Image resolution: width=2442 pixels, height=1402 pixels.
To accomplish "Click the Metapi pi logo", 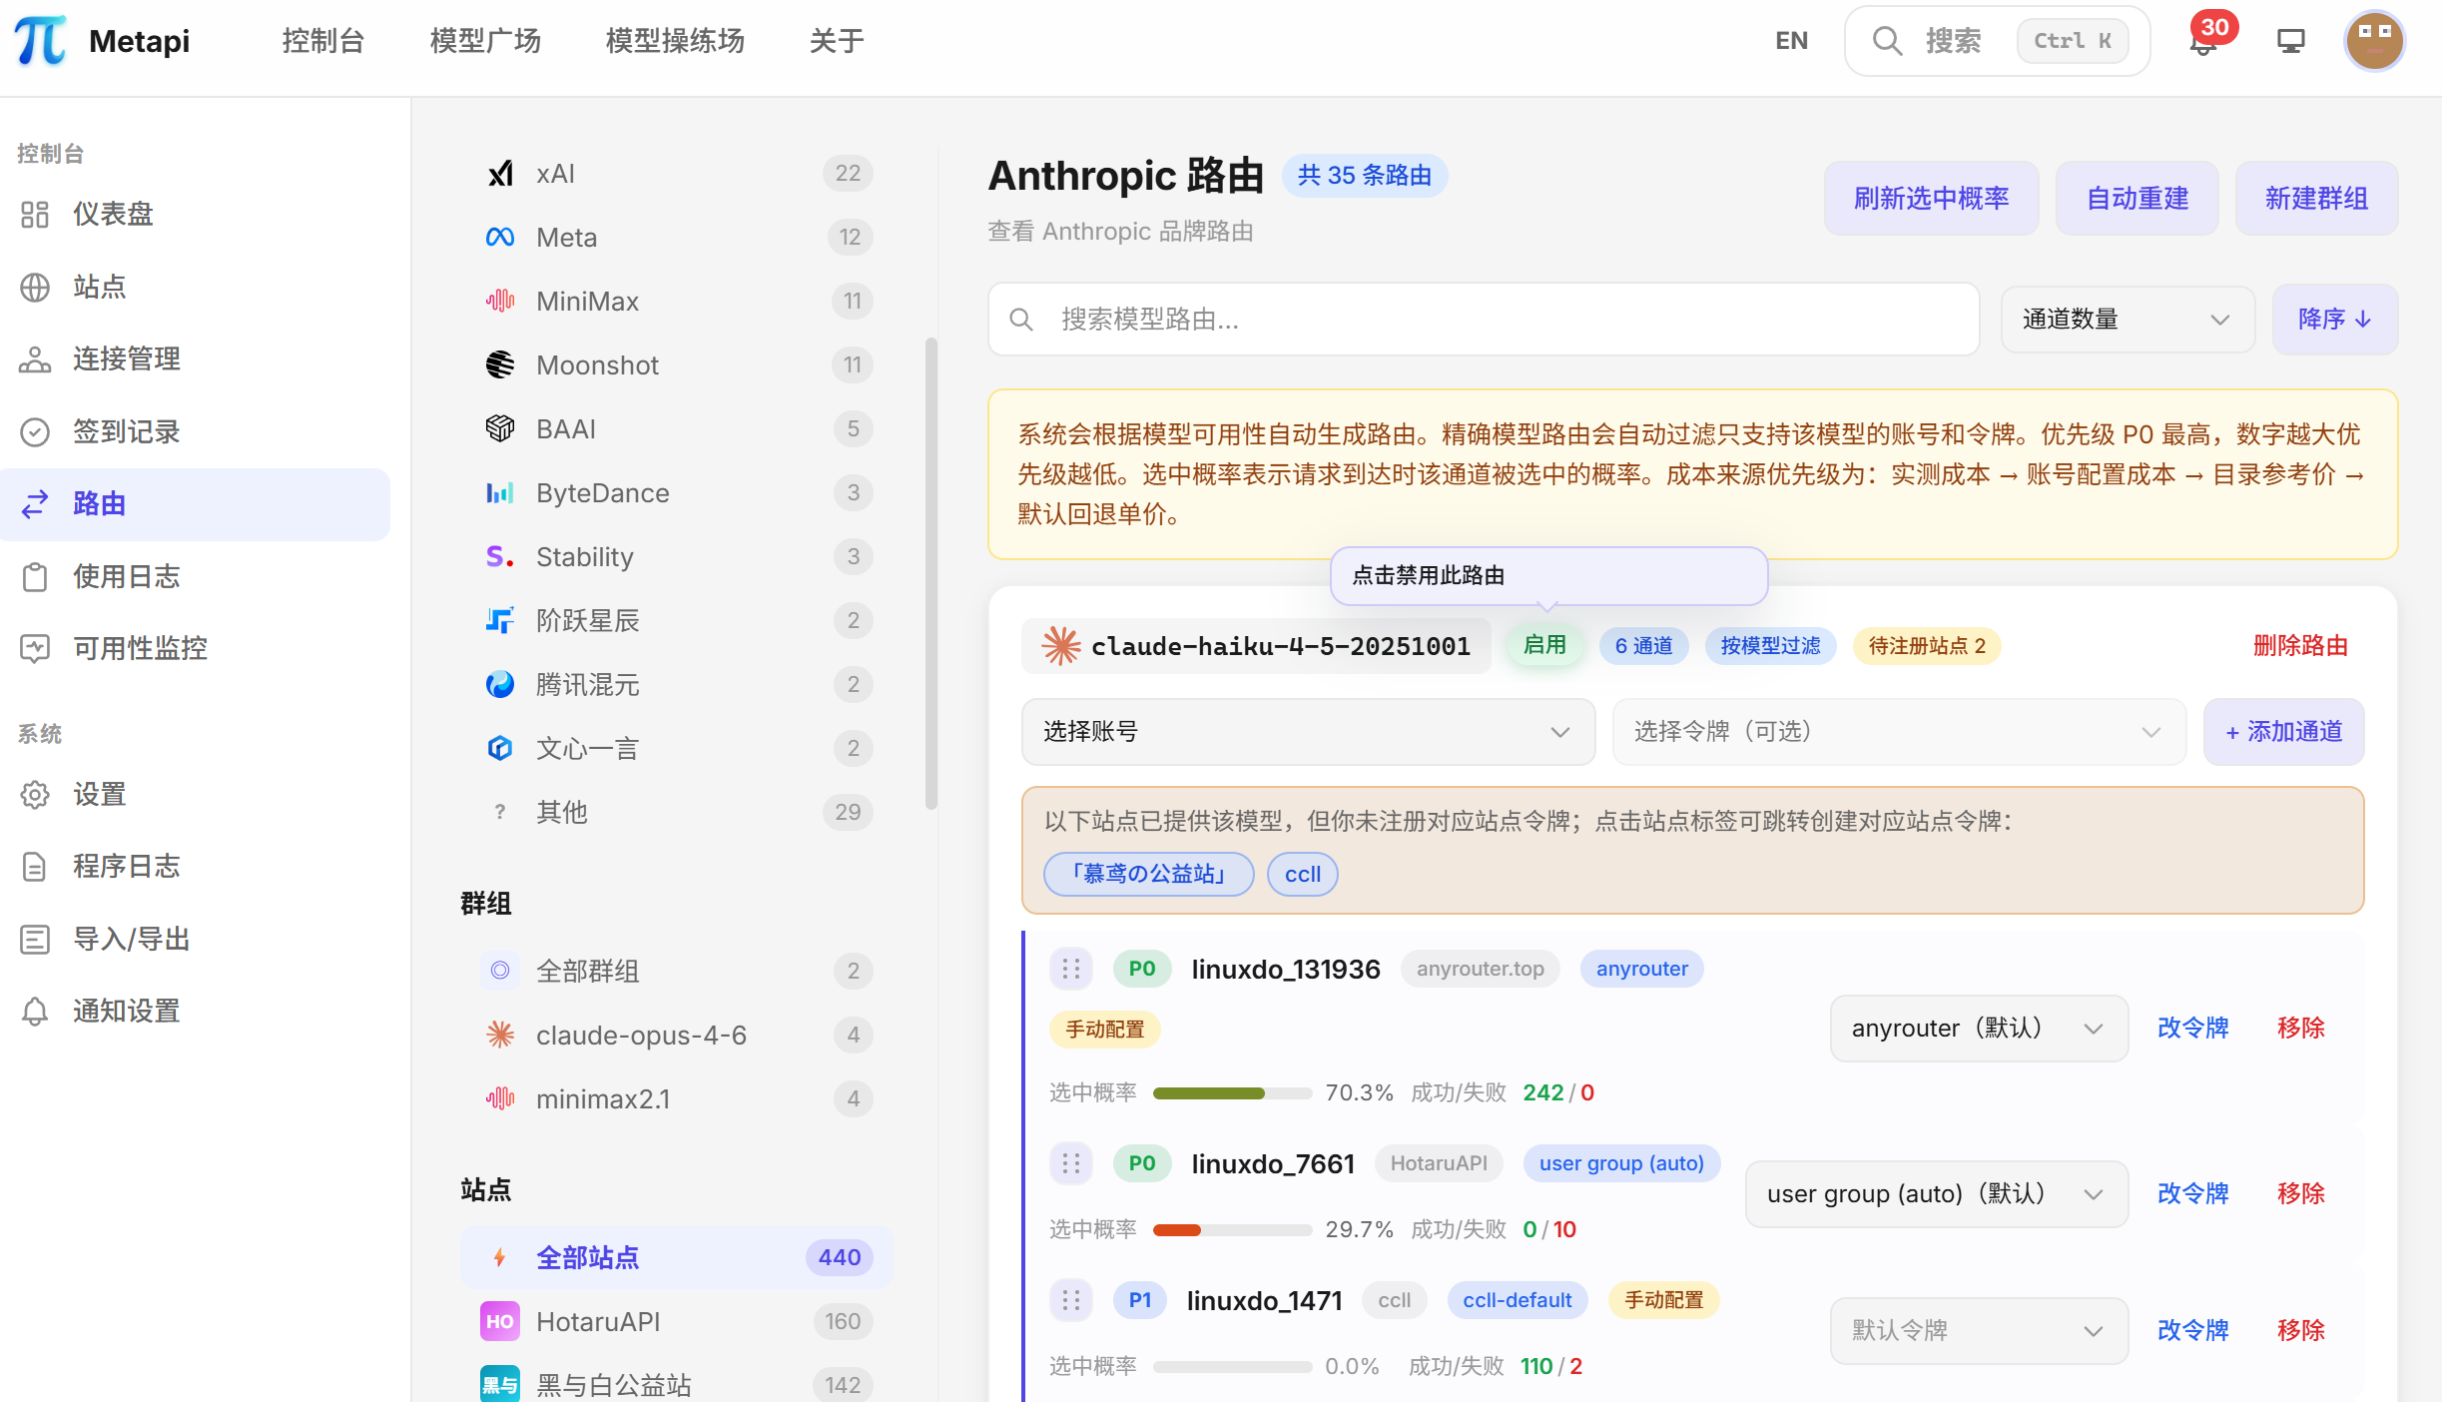I will pyautogui.click(x=42, y=41).
